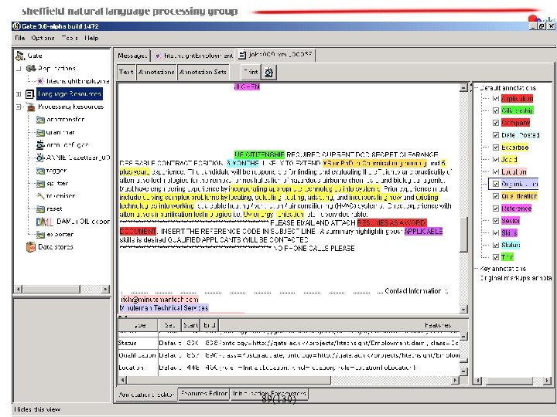Viewport: 557px width, 417px height.
Task: Click the Gate window title bar icon
Action: [16, 26]
